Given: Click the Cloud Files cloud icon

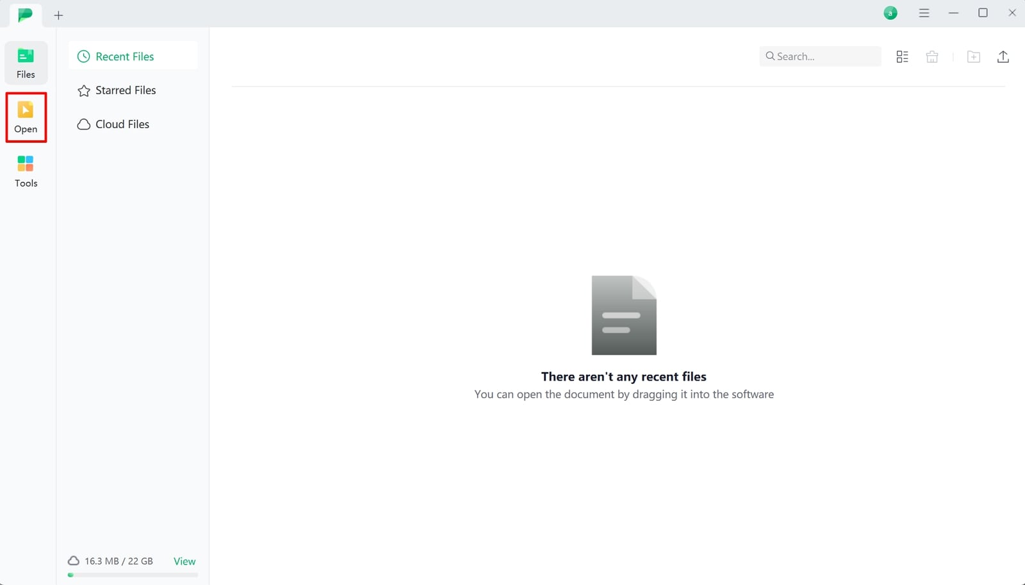Looking at the screenshot, I should click(84, 124).
